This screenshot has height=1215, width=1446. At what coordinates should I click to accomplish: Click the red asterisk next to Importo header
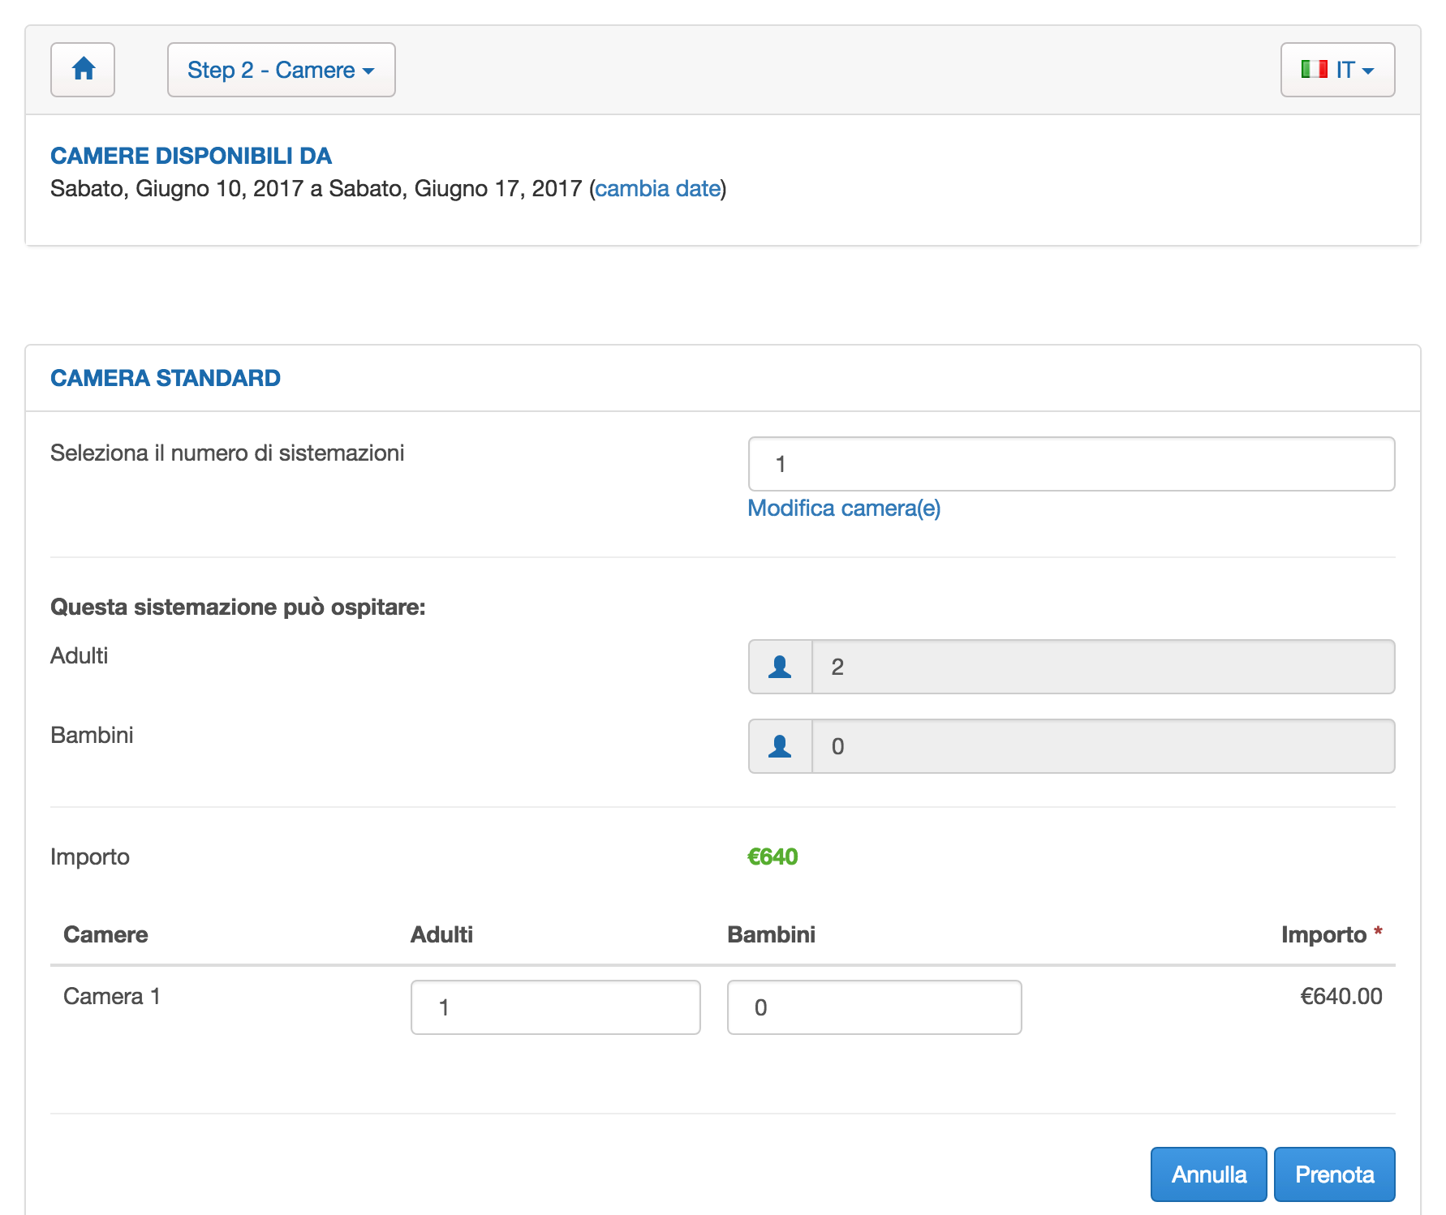pos(1378,932)
